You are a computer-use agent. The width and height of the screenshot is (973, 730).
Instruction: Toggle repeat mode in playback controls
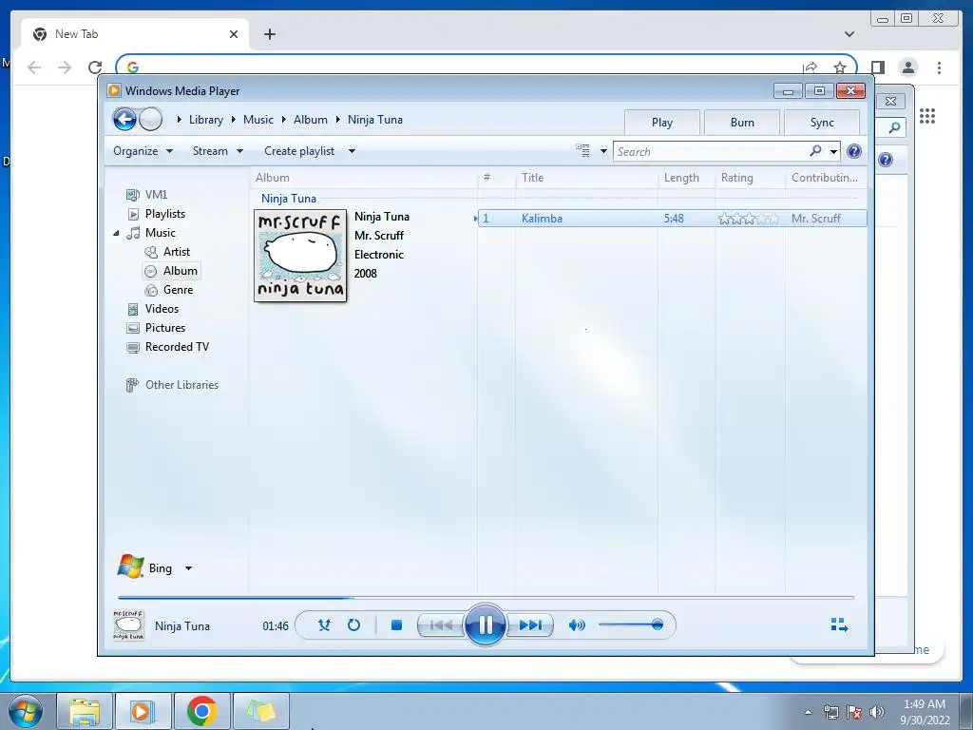tap(353, 625)
